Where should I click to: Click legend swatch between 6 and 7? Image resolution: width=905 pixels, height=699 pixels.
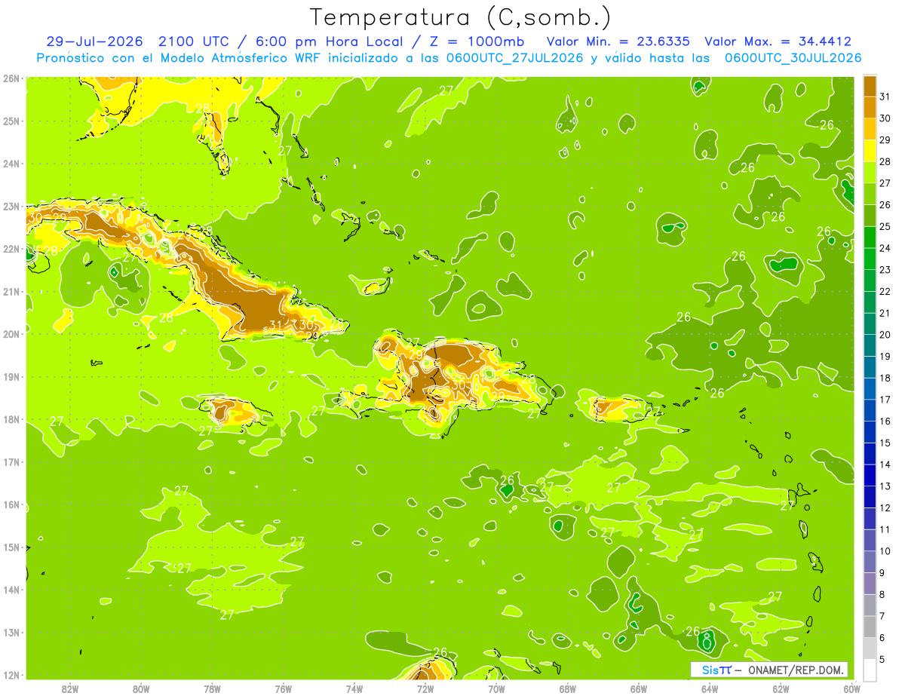point(870,627)
